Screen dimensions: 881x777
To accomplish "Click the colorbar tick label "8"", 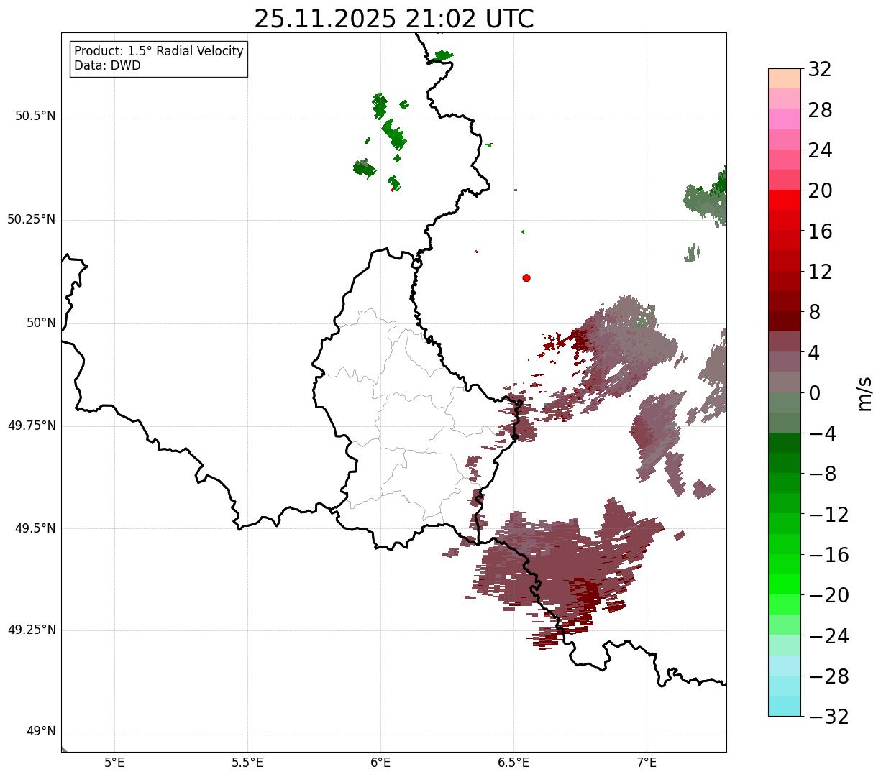I will tap(814, 313).
